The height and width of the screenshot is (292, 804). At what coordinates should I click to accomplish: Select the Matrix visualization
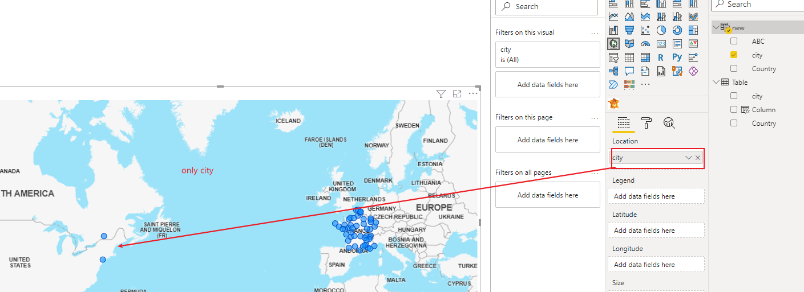(645, 57)
